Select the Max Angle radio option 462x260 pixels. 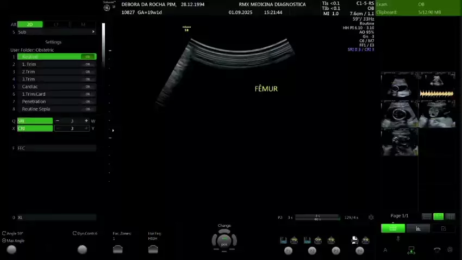[4, 240]
